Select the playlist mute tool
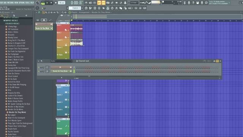This screenshot has height=137, width=243. tap(52, 13)
